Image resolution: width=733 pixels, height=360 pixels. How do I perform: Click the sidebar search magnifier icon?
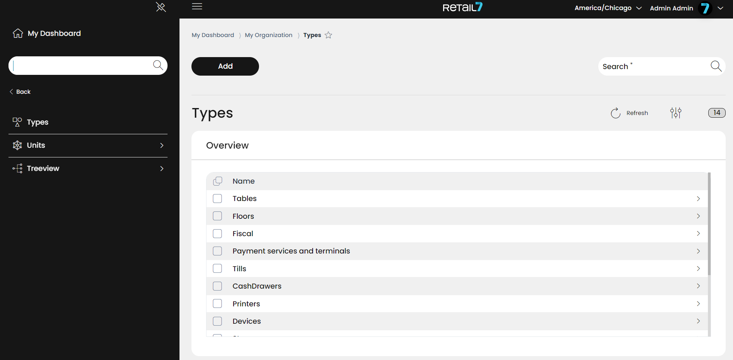coord(158,65)
